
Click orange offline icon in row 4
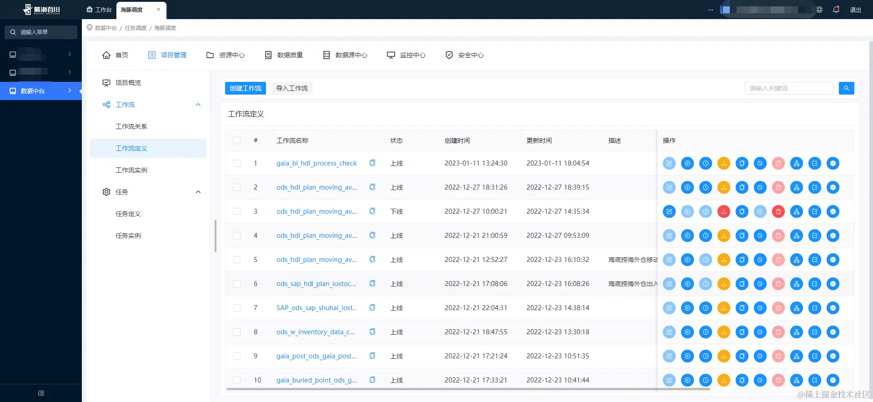click(x=724, y=236)
